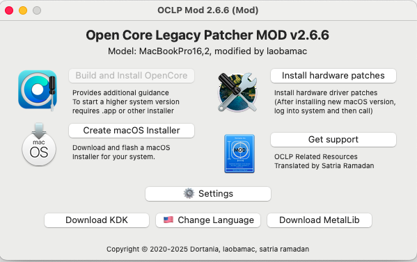
Task: Open the Create macOS Installer option
Action: pyautogui.click(x=132, y=131)
